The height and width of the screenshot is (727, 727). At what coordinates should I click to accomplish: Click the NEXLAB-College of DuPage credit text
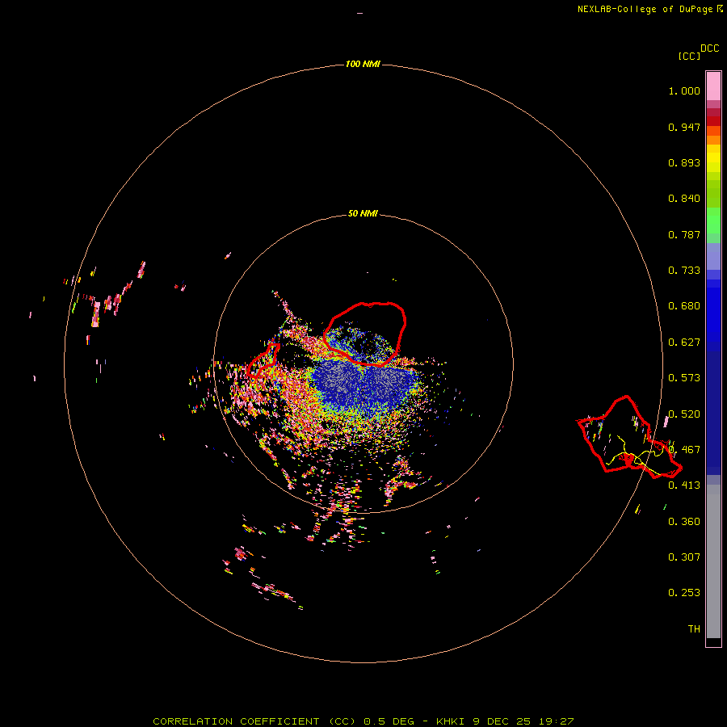tap(645, 9)
